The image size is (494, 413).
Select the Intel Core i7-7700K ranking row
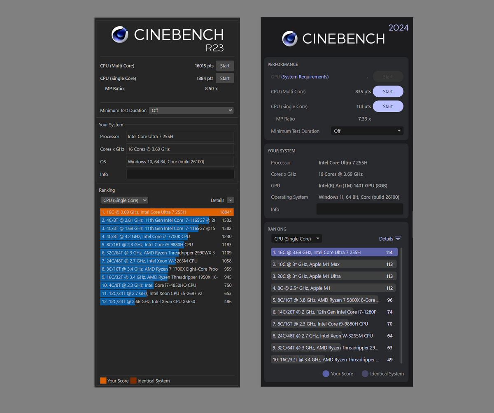(x=167, y=237)
